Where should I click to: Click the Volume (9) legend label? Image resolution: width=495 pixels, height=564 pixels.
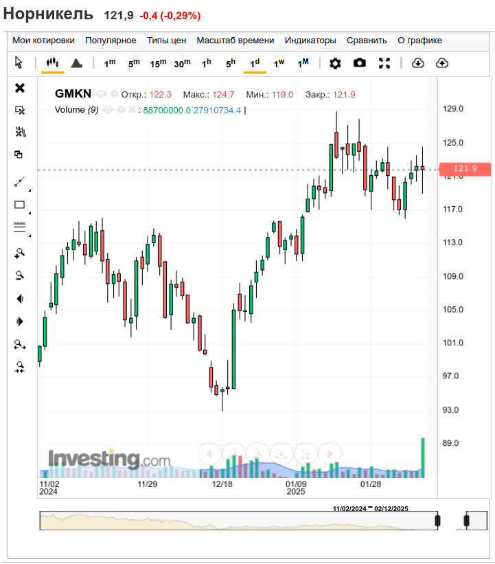(76, 110)
